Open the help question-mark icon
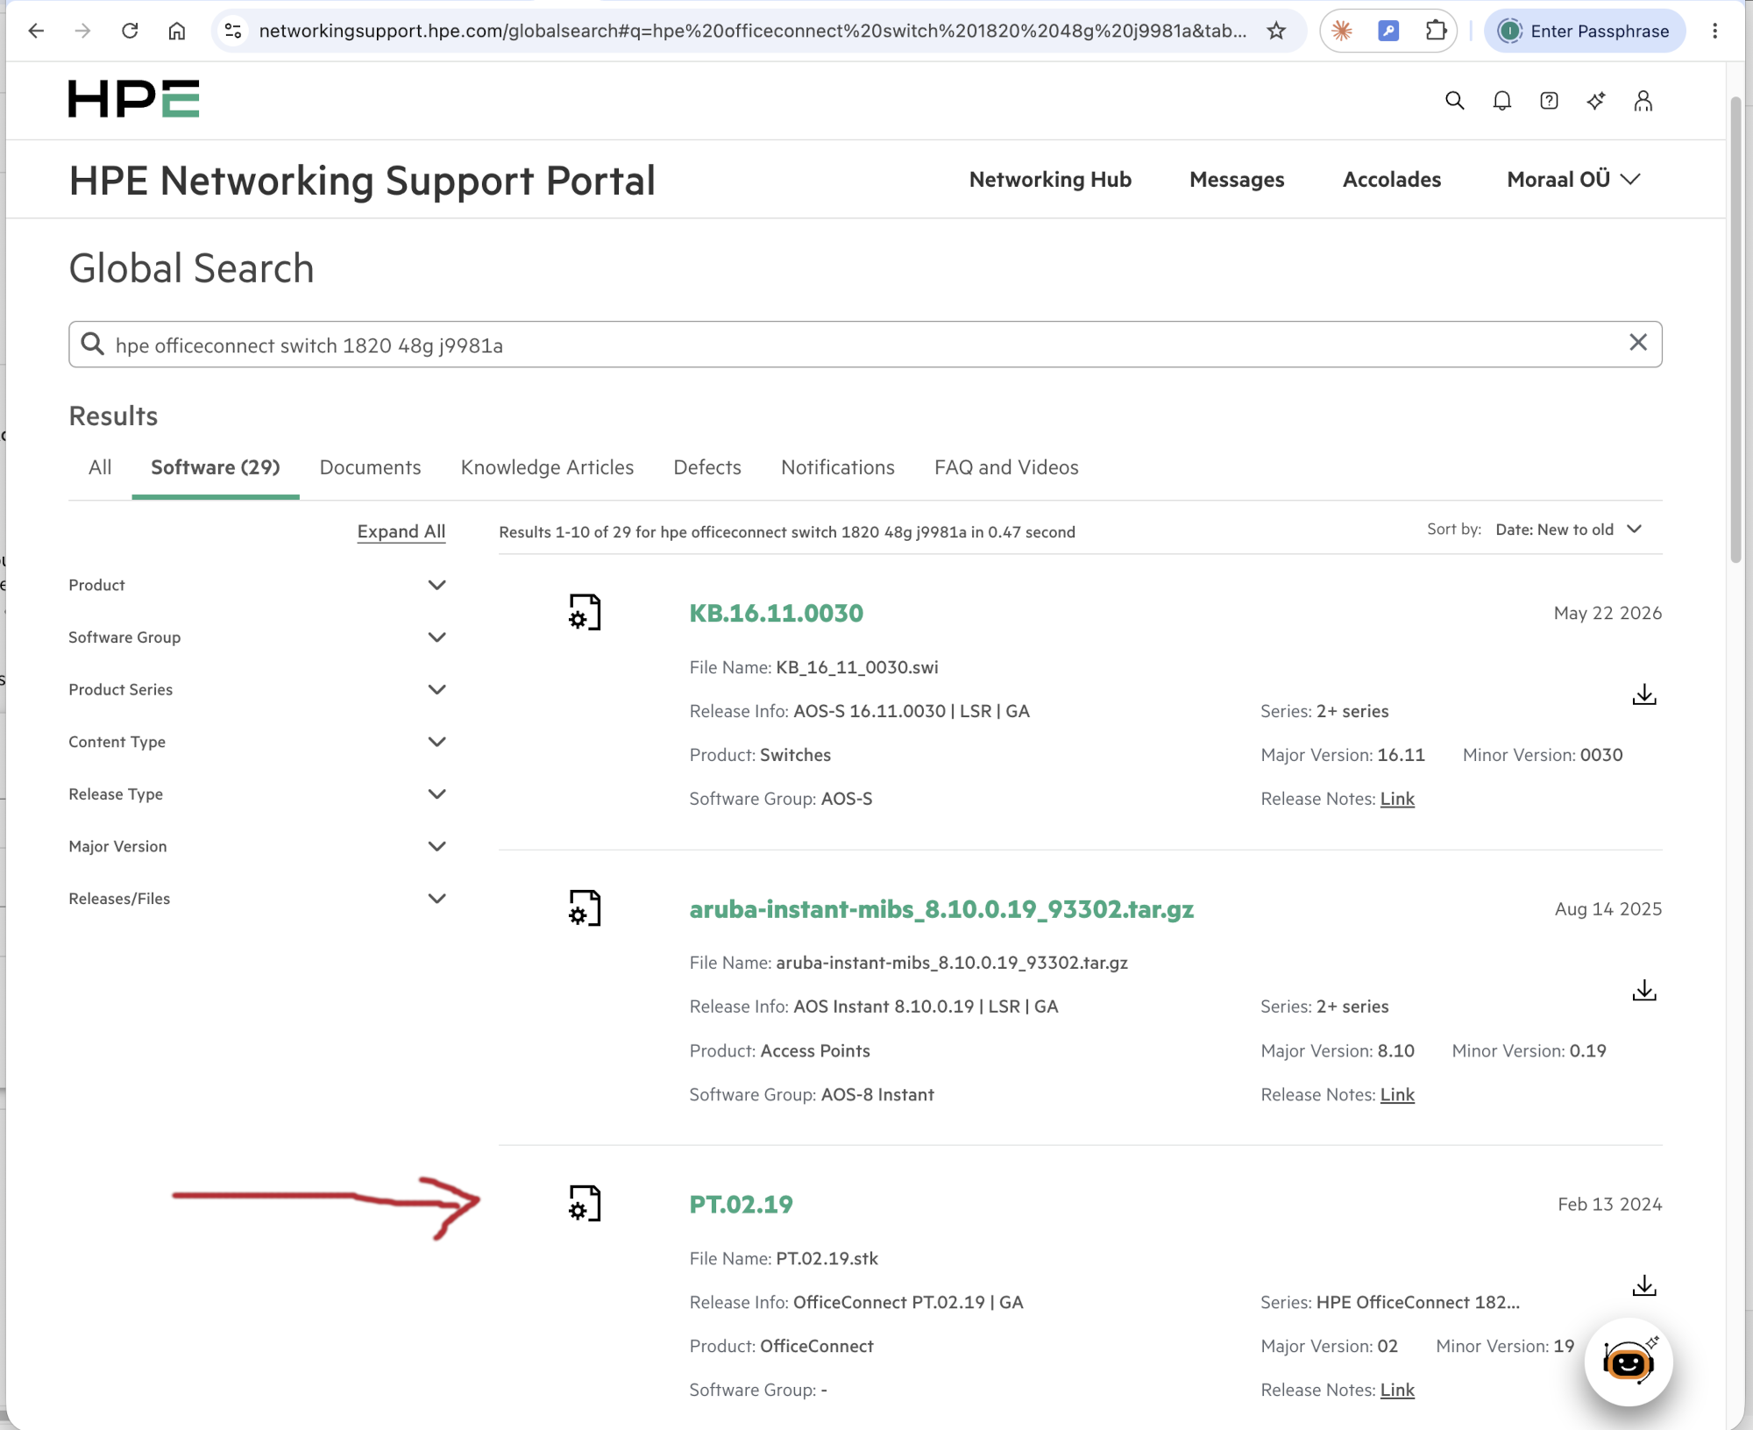Image resolution: width=1753 pixels, height=1430 pixels. [x=1549, y=101]
